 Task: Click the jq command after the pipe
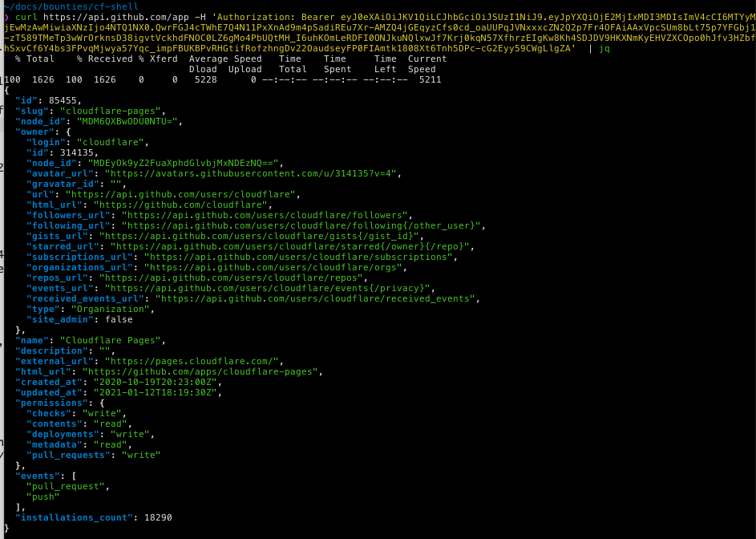coord(604,48)
